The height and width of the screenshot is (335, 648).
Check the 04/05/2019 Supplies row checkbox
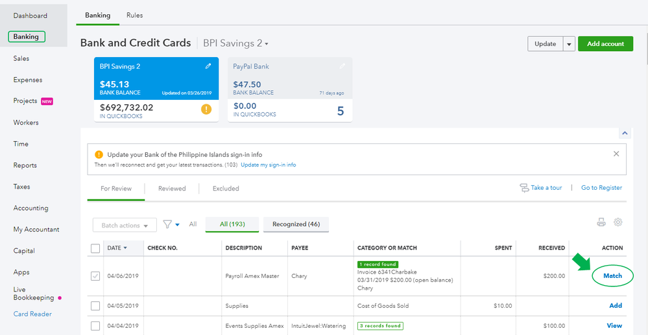pos(95,306)
